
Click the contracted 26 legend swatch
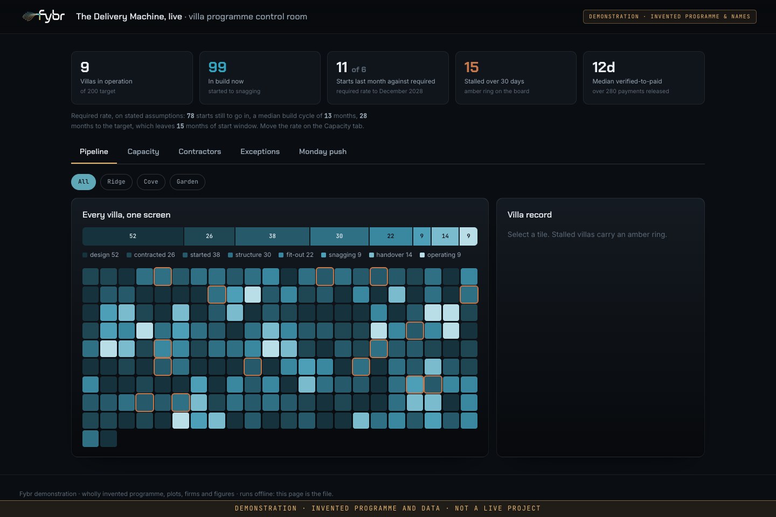pos(129,255)
